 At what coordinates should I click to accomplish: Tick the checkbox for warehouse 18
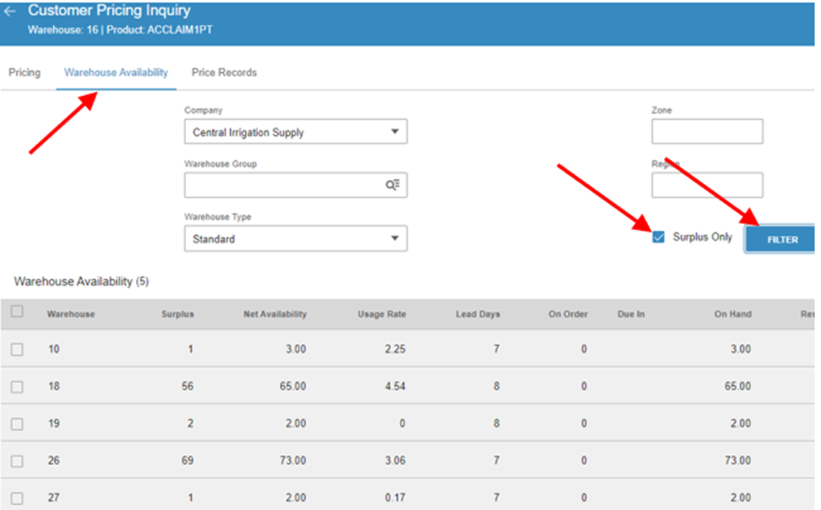click(18, 387)
